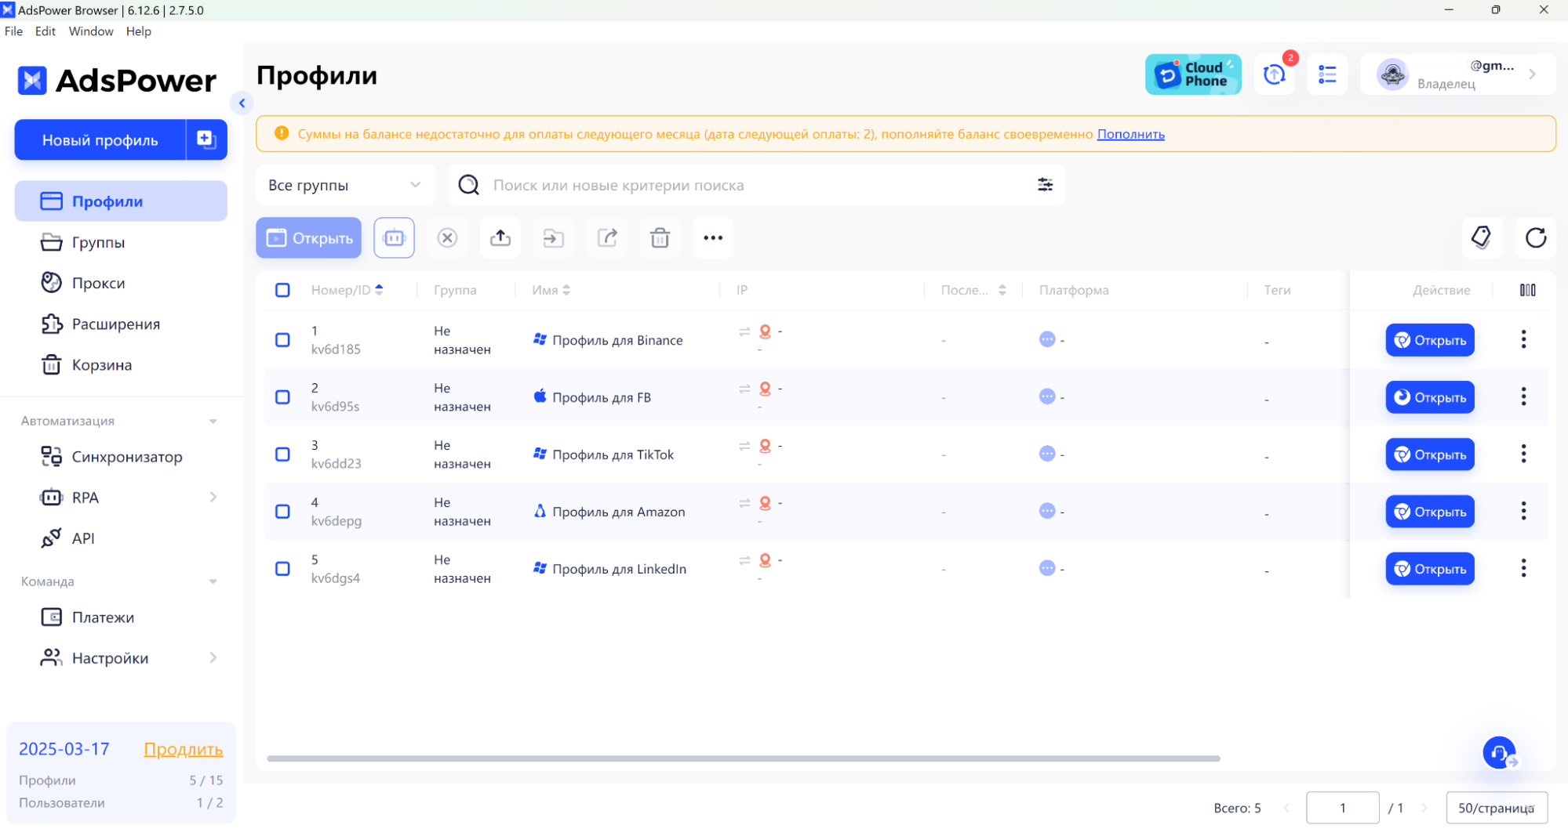
Task: Click the trash delete toolbar icon
Action: click(x=660, y=237)
